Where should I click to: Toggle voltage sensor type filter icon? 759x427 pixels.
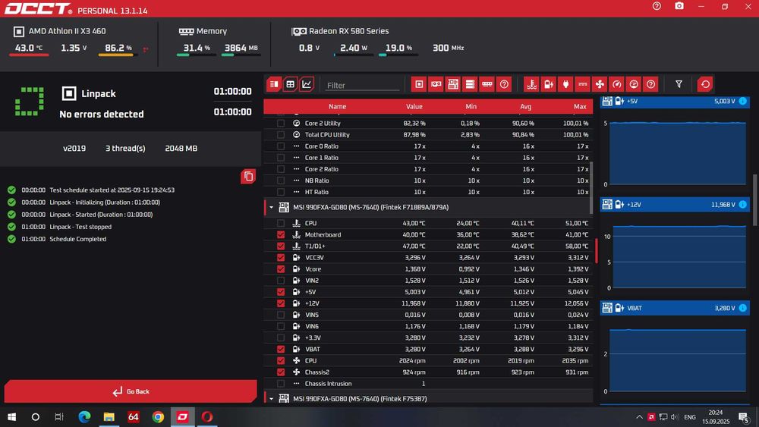click(549, 84)
